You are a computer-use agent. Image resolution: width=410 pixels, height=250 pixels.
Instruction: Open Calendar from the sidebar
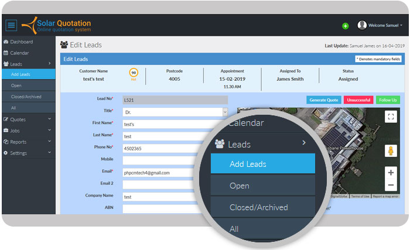tap(19, 53)
